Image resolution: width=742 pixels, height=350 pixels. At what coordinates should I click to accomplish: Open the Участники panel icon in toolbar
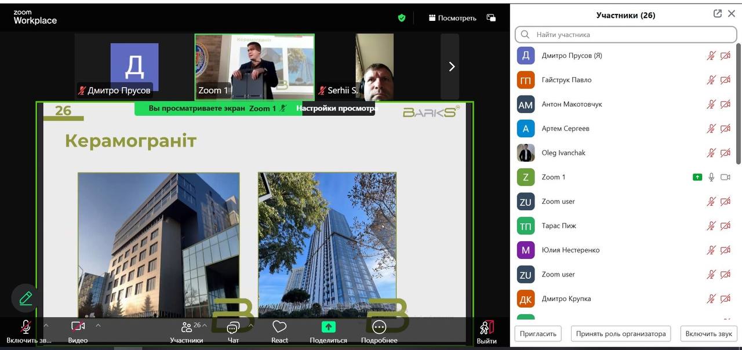tap(186, 327)
